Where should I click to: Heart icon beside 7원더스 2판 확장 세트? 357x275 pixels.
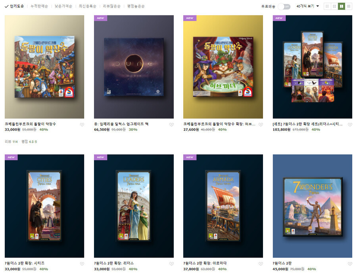point(350,125)
